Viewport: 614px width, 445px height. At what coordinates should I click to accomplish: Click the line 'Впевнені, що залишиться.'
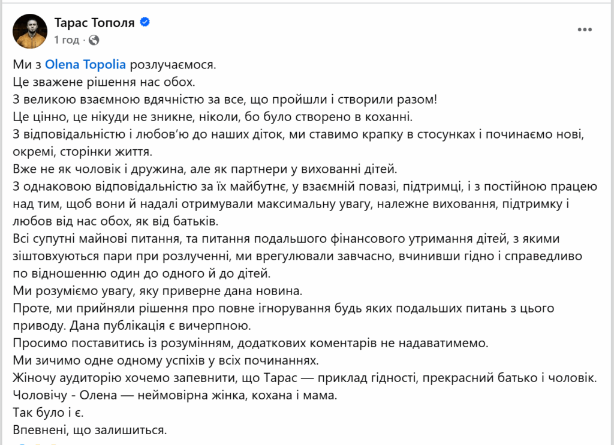click(x=89, y=431)
